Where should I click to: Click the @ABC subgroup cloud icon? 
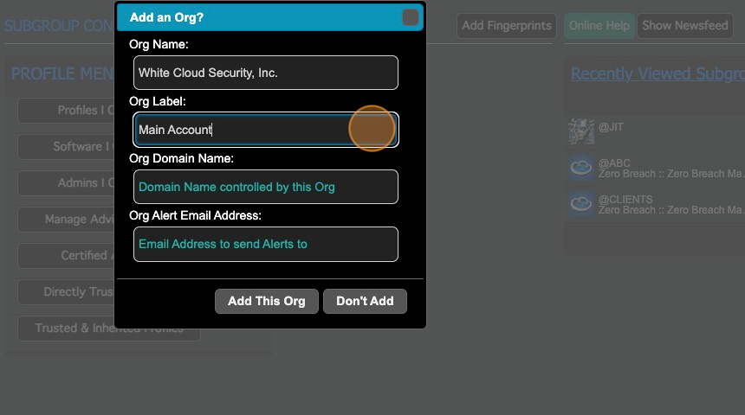pos(581,167)
